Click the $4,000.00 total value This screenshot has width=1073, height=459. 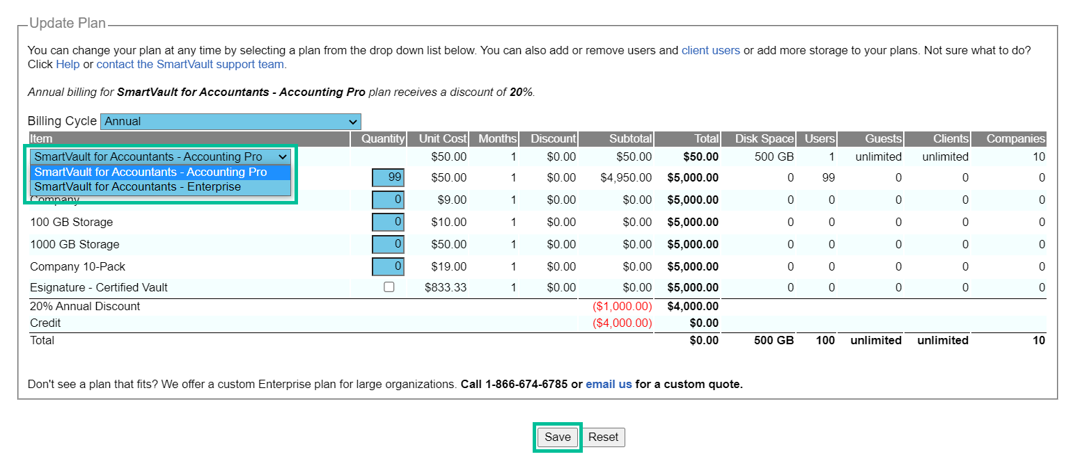tap(693, 307)
